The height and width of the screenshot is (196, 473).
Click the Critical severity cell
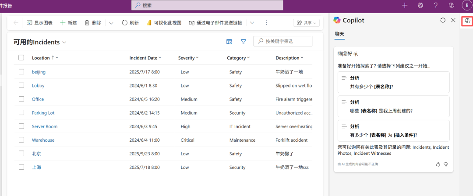coord(187,140)
